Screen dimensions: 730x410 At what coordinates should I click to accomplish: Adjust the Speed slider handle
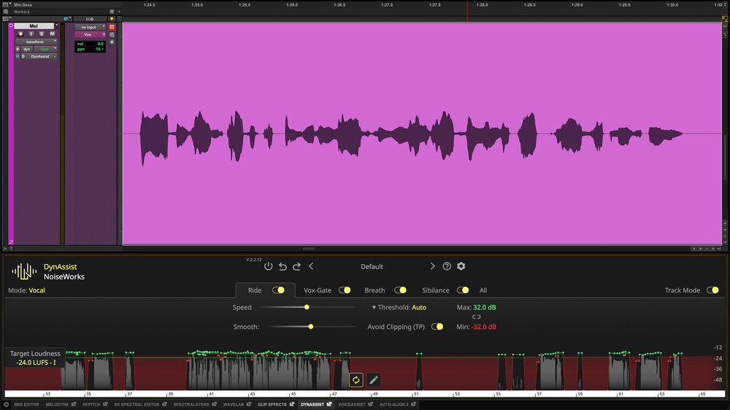307,307
